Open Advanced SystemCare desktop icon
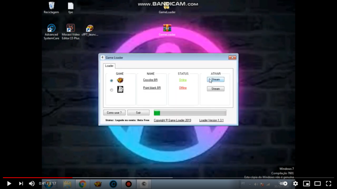This screenshot has width=337, height=189. (51, 32)
